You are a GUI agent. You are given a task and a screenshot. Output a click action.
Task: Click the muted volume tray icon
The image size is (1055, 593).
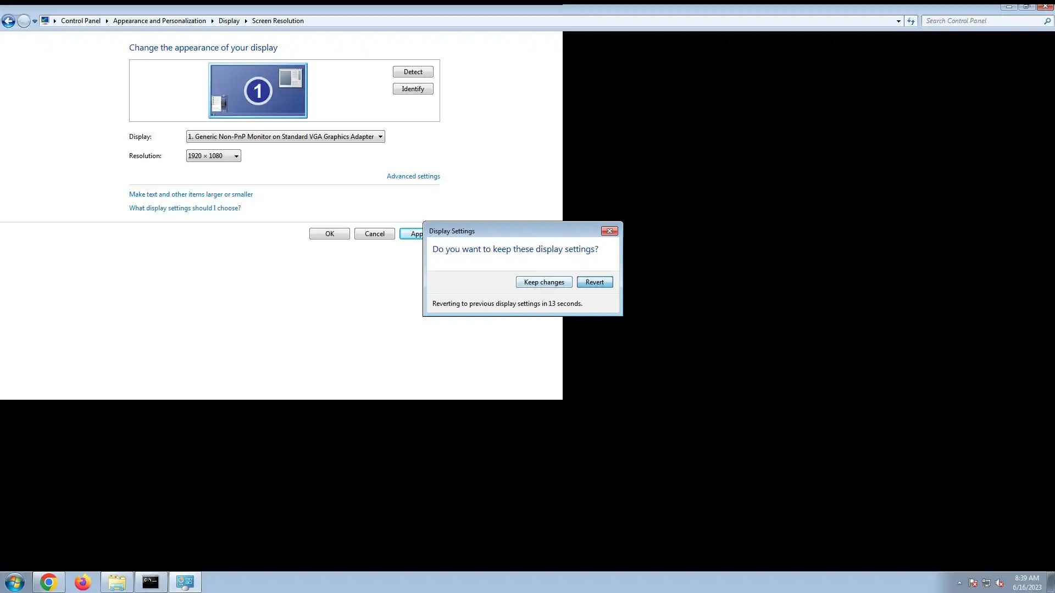click(x=1000, y=583)
